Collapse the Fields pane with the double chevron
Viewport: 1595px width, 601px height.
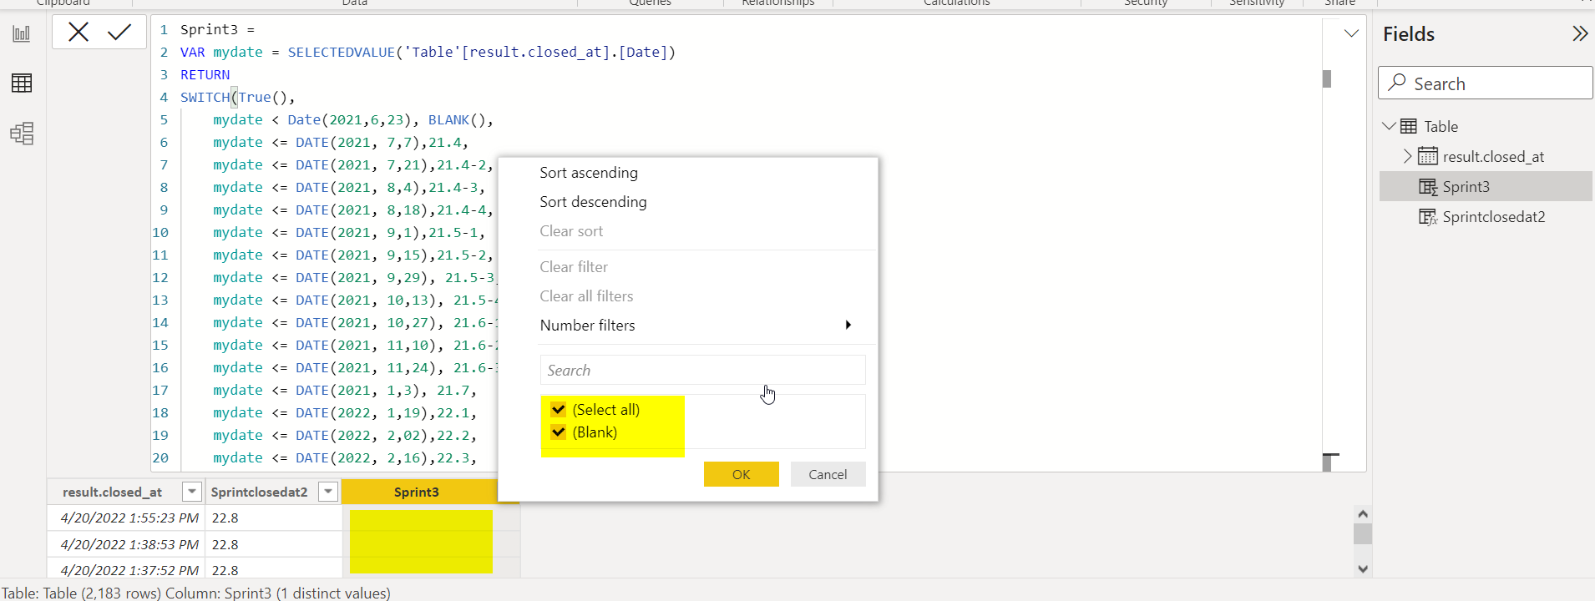click(1579, 33)
